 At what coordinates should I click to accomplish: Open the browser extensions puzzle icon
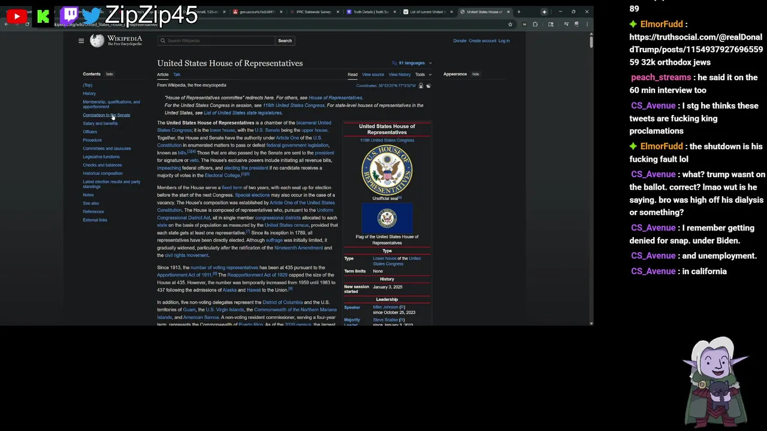point(535,25)
